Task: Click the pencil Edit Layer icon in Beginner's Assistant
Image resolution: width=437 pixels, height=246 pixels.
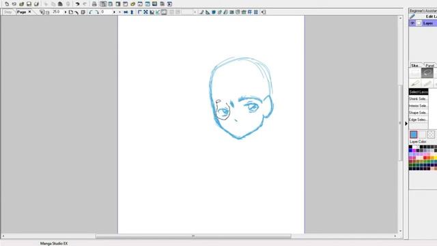Action: tap(412, 16)
